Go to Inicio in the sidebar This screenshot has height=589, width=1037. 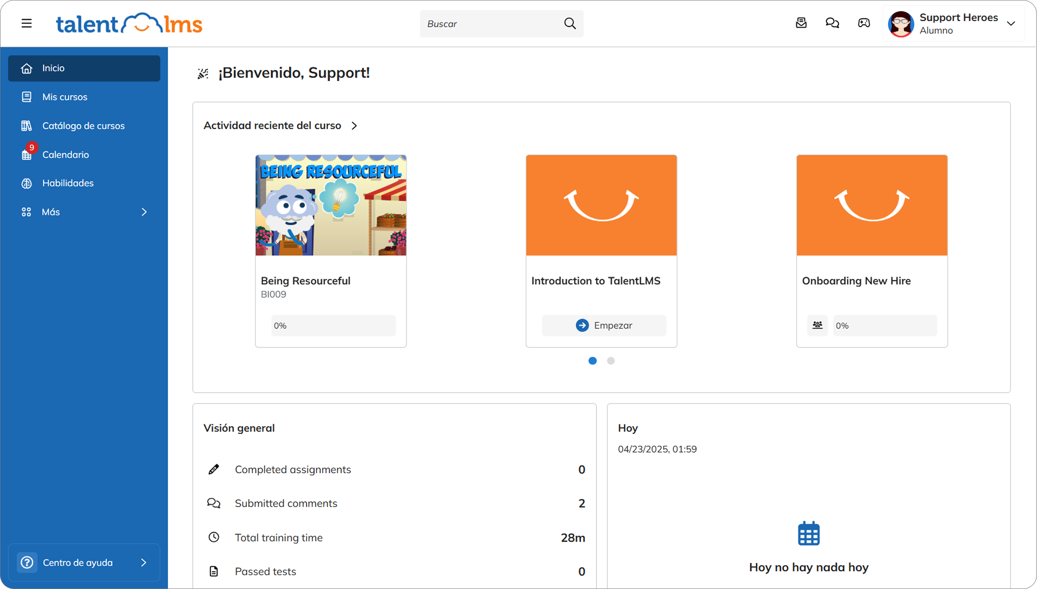[x=84, y=68]
